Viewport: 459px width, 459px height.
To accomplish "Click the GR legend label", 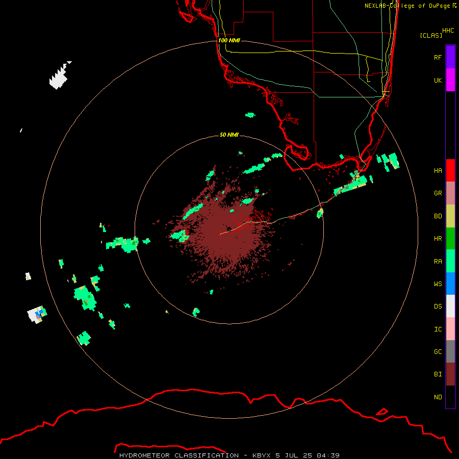I will (x=438, y=193).
